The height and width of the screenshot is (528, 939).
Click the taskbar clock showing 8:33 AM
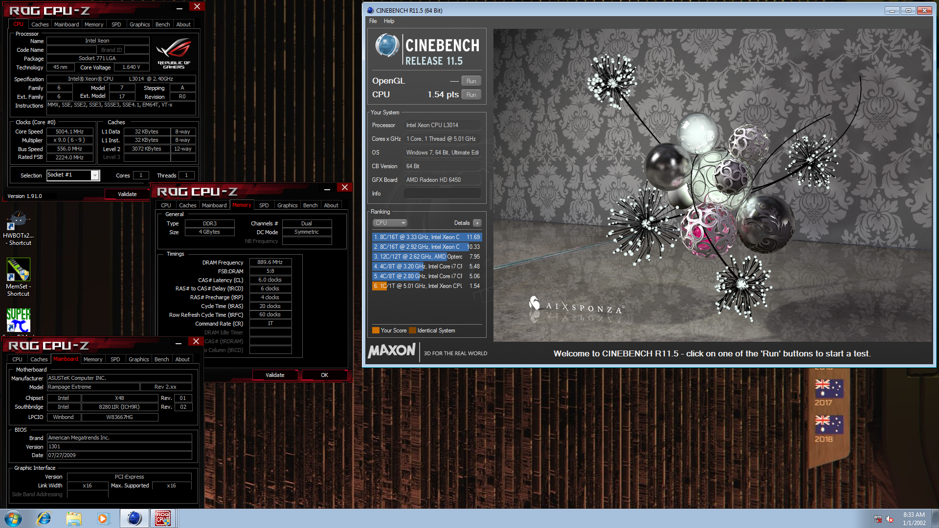pyautogui.click(x=914, y=518)
